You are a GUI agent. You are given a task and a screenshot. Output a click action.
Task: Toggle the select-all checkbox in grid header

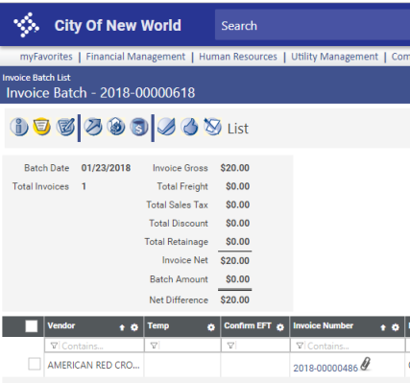[32, 326]
